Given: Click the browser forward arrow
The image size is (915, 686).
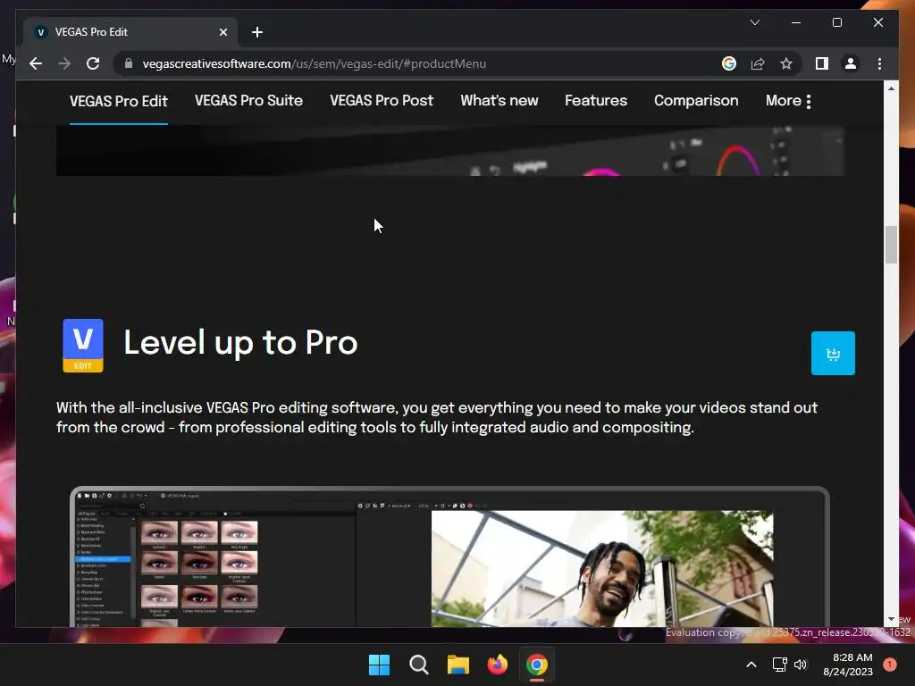Looking at the screenshot, I should point(64,63).
